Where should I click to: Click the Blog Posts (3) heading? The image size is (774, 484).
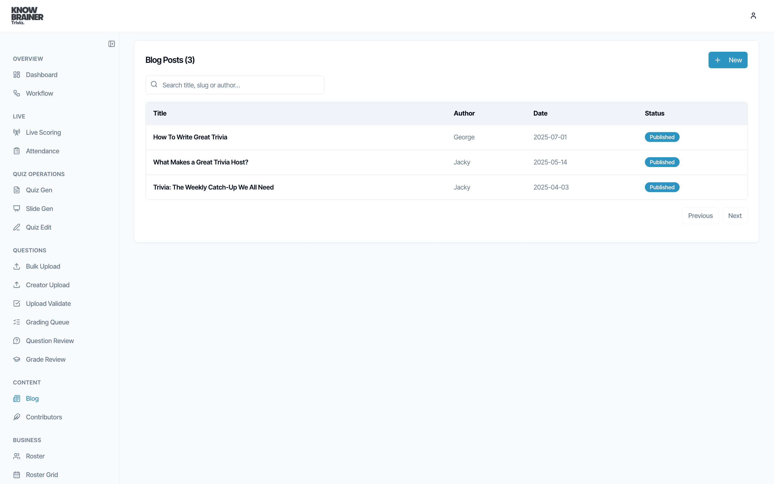pyautogui.click(x=170, y=60)
